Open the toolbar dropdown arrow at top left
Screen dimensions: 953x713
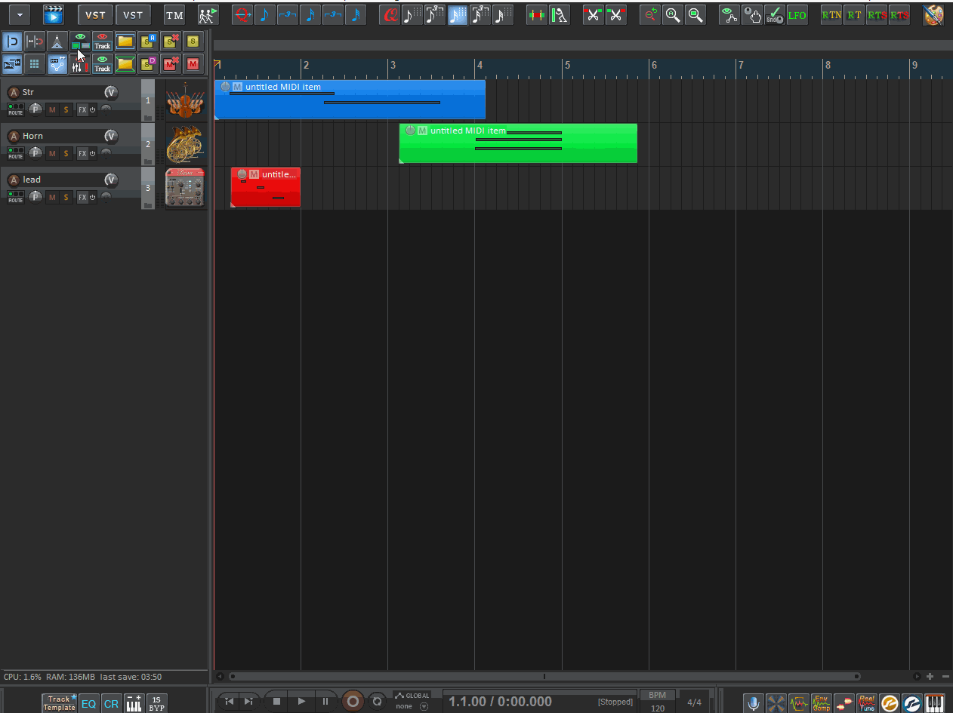pos(18,14)
